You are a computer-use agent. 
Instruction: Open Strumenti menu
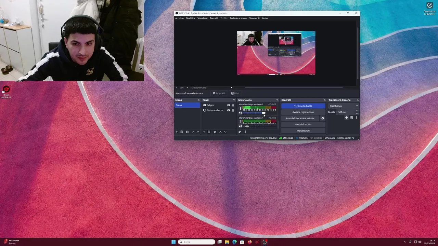(254, 18)
